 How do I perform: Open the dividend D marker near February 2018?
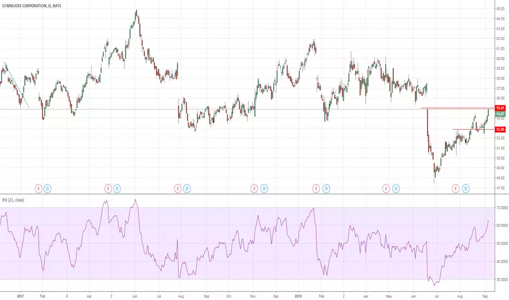pos(326,188)
